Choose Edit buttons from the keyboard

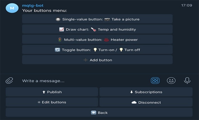pyautogui.click(x=52, y=102)
